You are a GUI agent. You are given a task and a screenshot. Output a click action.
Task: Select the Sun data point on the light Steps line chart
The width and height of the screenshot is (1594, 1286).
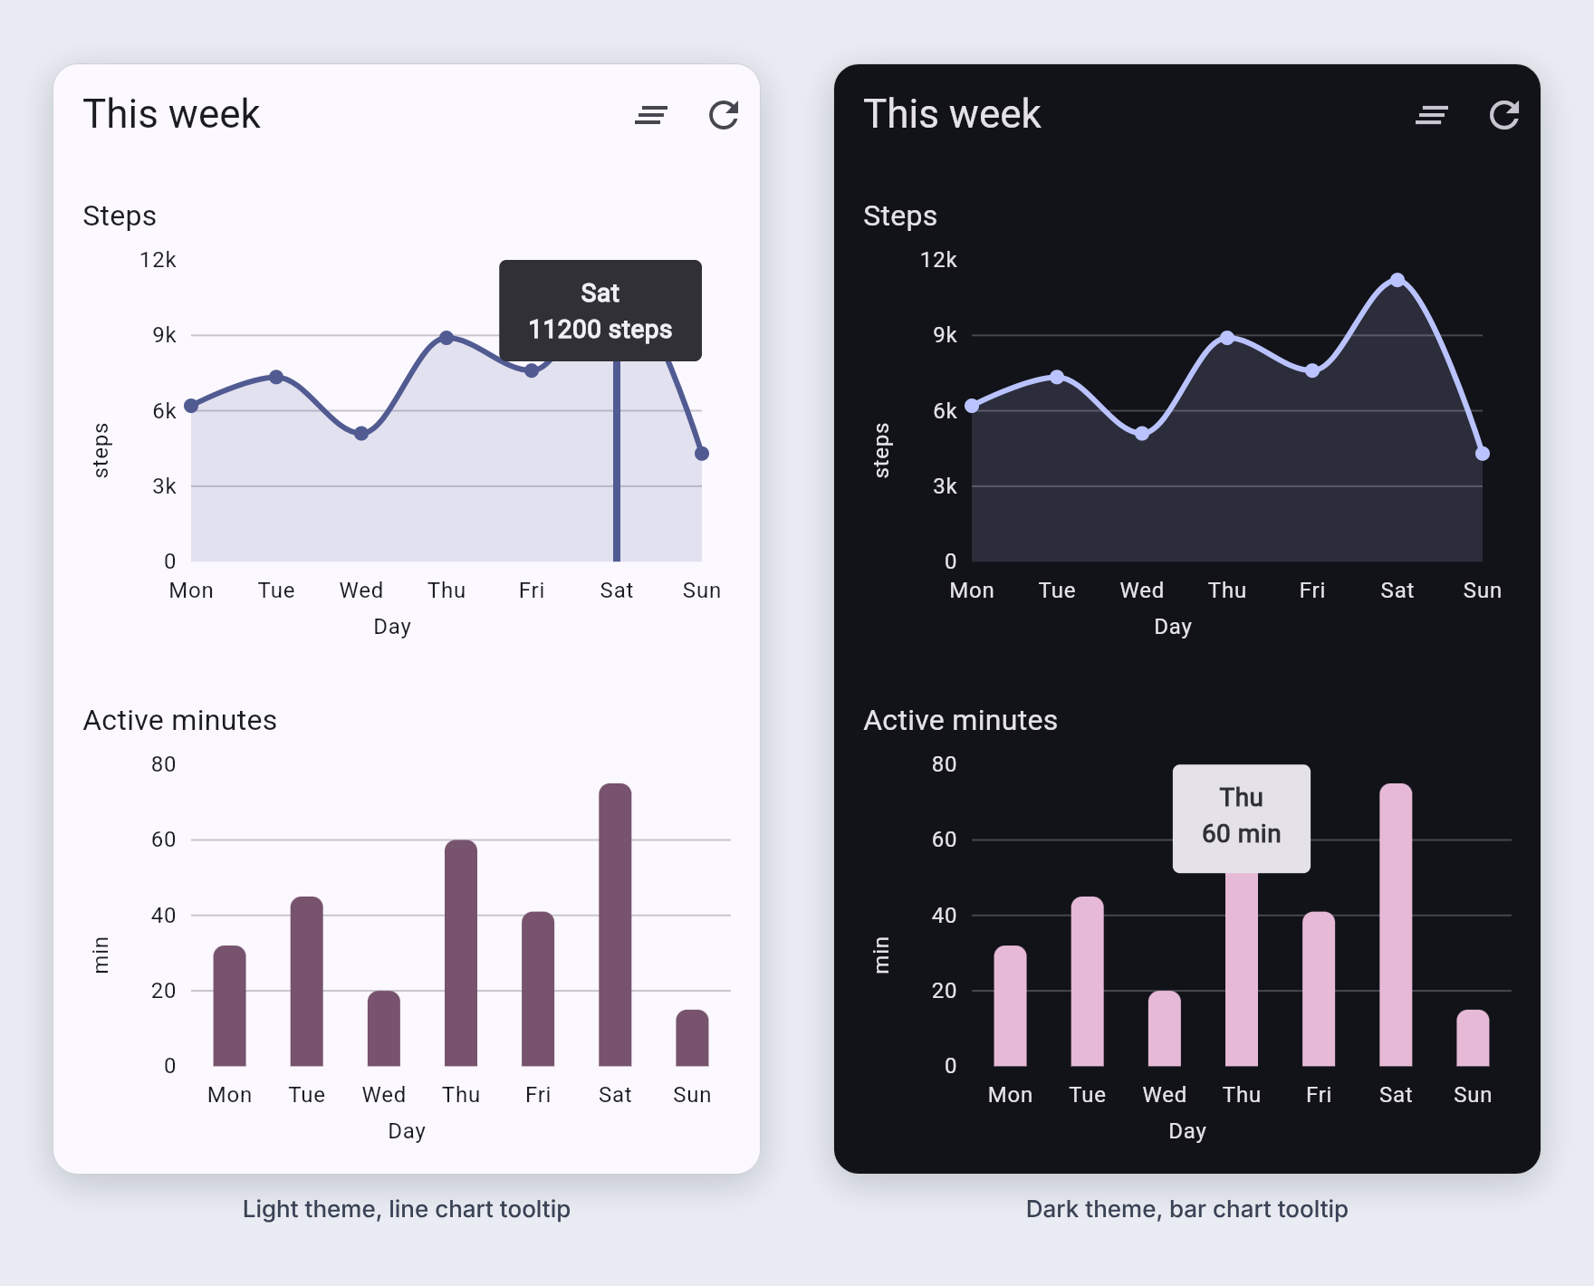coord(702,454)
